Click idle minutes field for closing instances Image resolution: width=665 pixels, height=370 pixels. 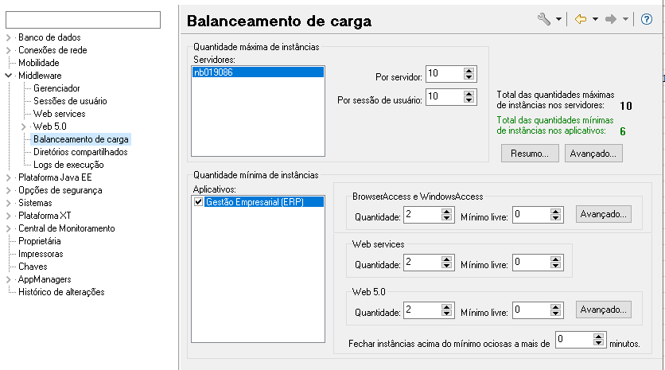click(574, 340)
